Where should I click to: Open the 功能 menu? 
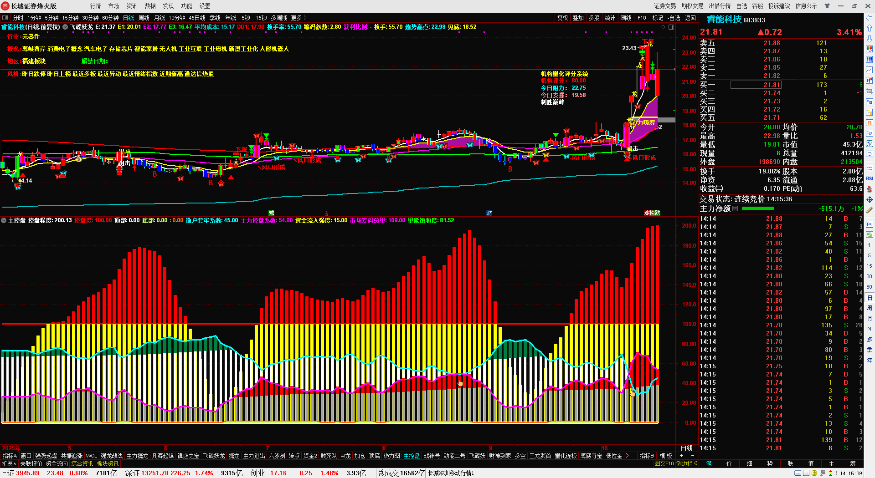point(187,6)
